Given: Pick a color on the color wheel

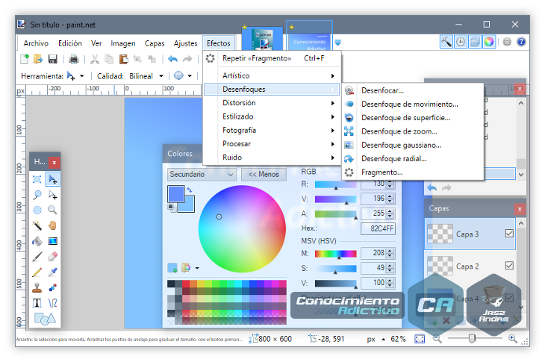Looking at the screenshot, I should click(x=242, y=229).
